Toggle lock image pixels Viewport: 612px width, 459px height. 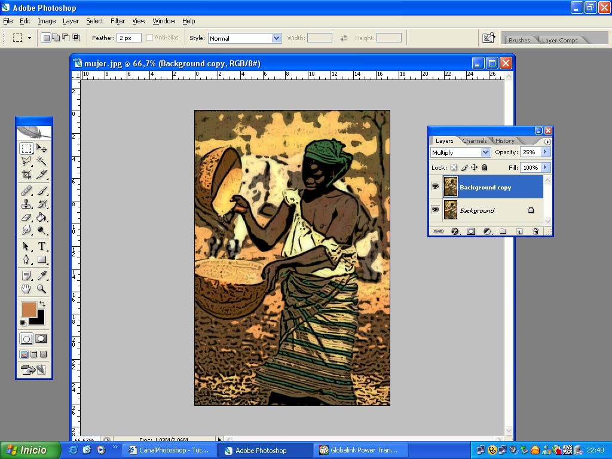464,167
